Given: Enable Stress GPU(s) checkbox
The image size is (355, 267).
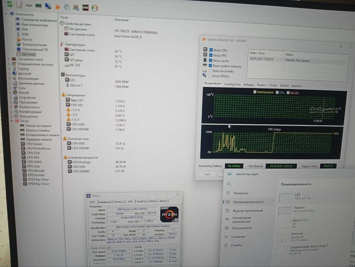Looking at the screenshot, I should point(210,76).
